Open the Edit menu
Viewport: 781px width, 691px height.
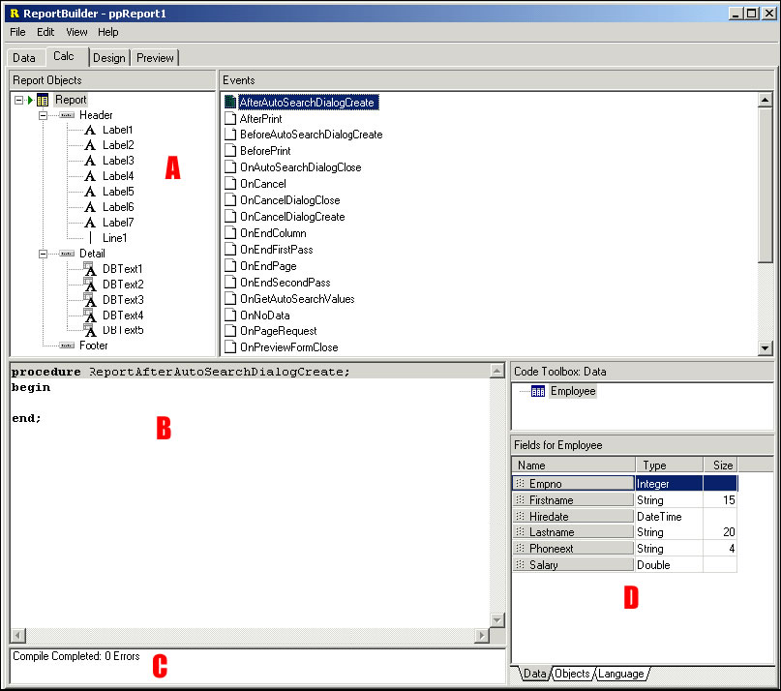(45, 32)
